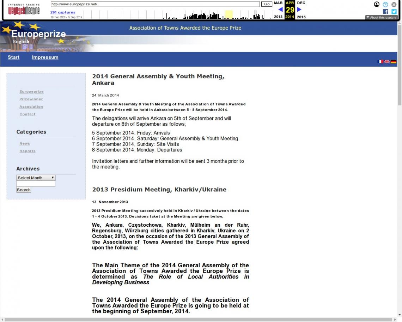Switch language with German flag
The height and width of the screenshot is (322, 402).
(394, 61)
